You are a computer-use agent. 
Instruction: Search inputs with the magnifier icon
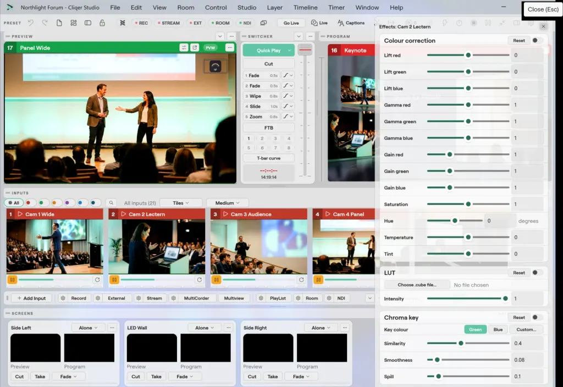coord(111,203)
